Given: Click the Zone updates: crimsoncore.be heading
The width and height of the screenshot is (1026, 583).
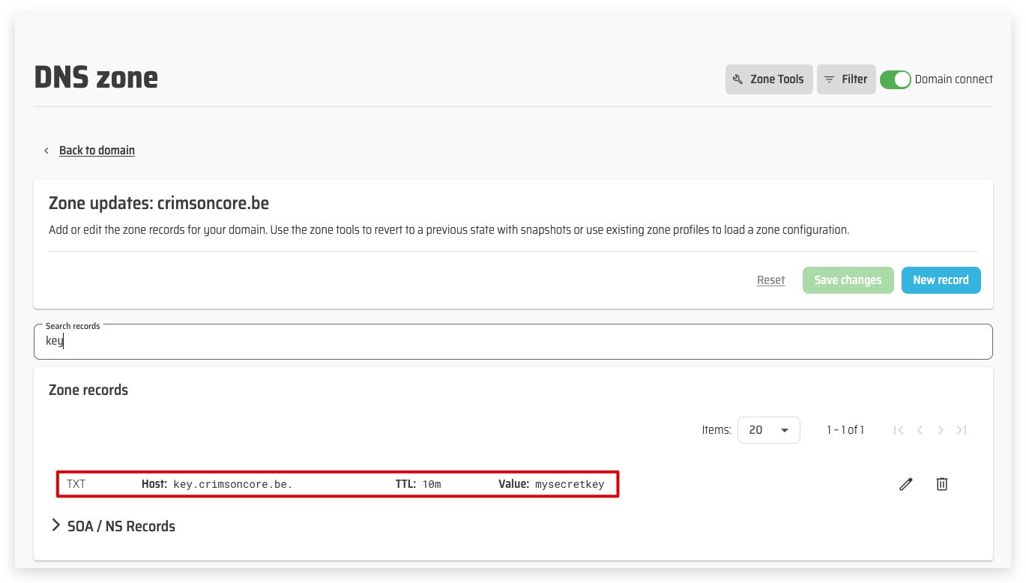Looking at the screenshot, I should (x=159, y=203).
